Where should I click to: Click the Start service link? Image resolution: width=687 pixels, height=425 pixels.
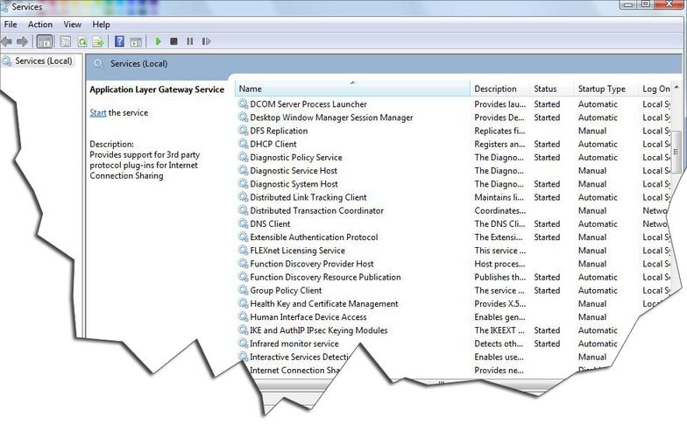coord(98,113)
